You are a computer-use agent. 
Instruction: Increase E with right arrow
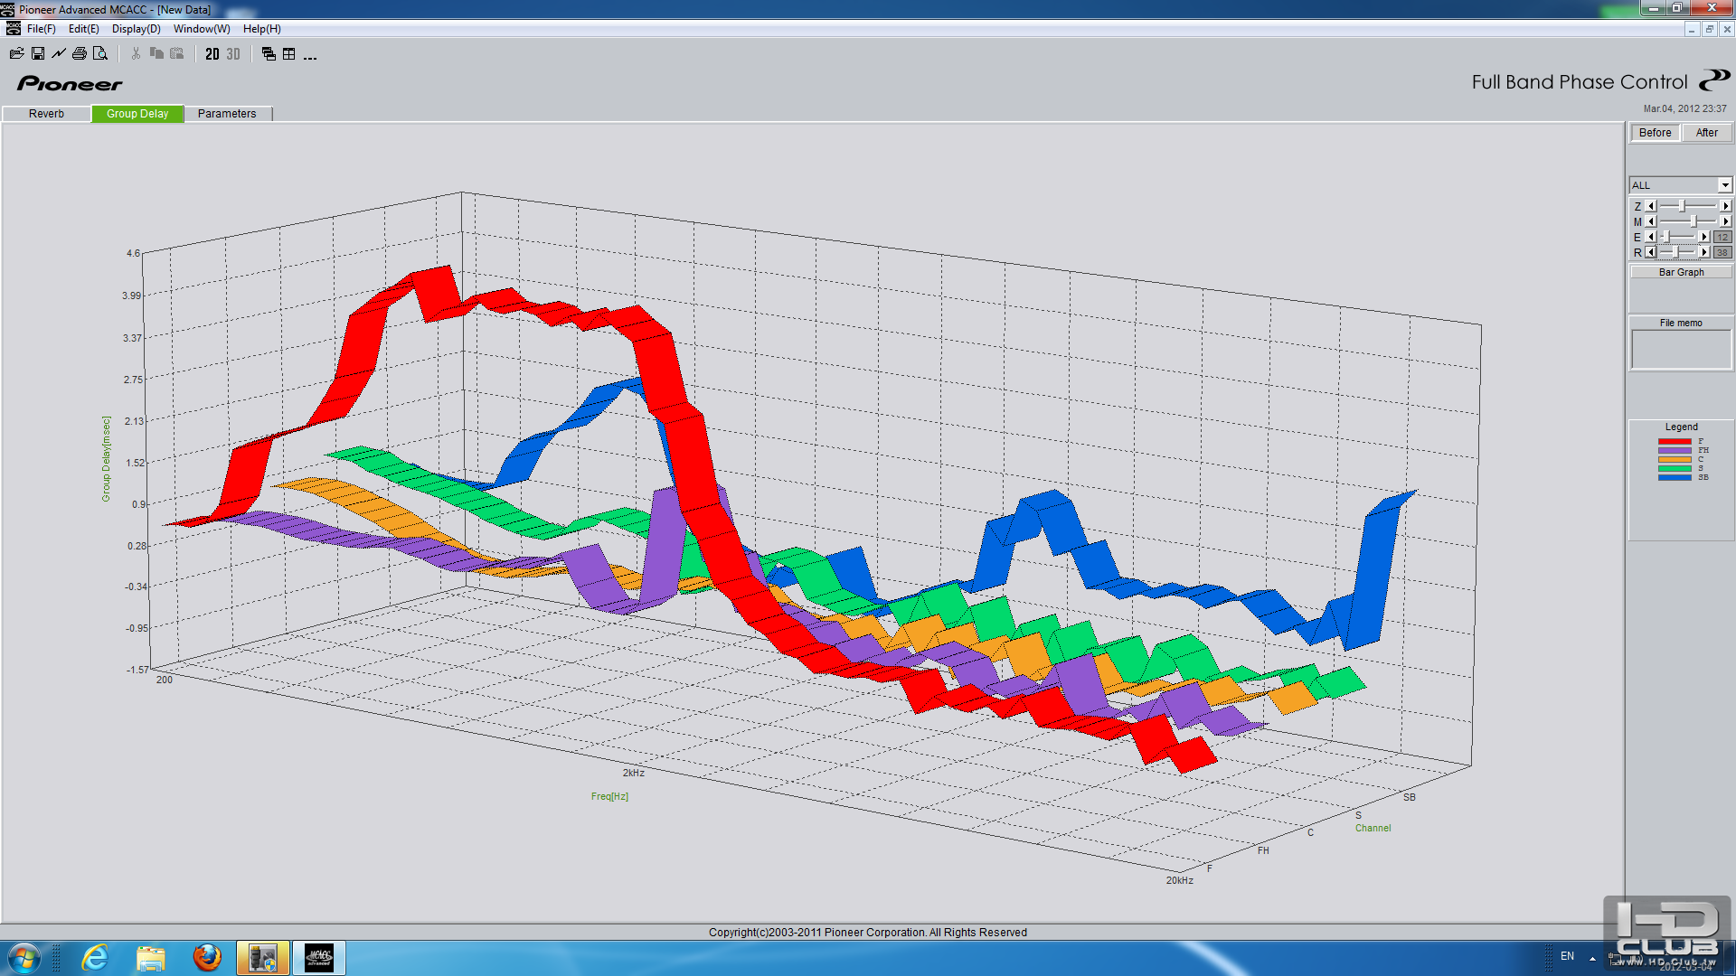(x=1704, y=237)
